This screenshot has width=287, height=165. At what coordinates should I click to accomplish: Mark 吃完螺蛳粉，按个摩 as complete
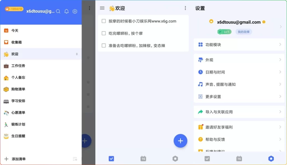tap(103, 33)
